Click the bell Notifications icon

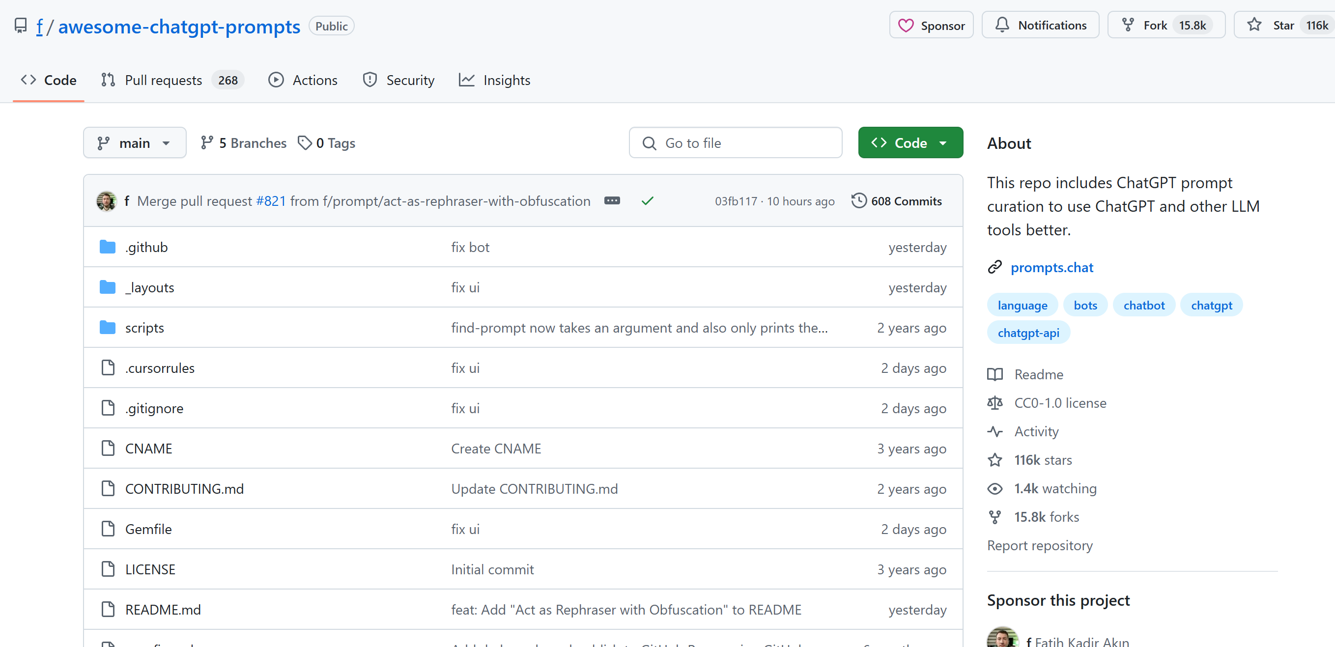[1002, 25]
